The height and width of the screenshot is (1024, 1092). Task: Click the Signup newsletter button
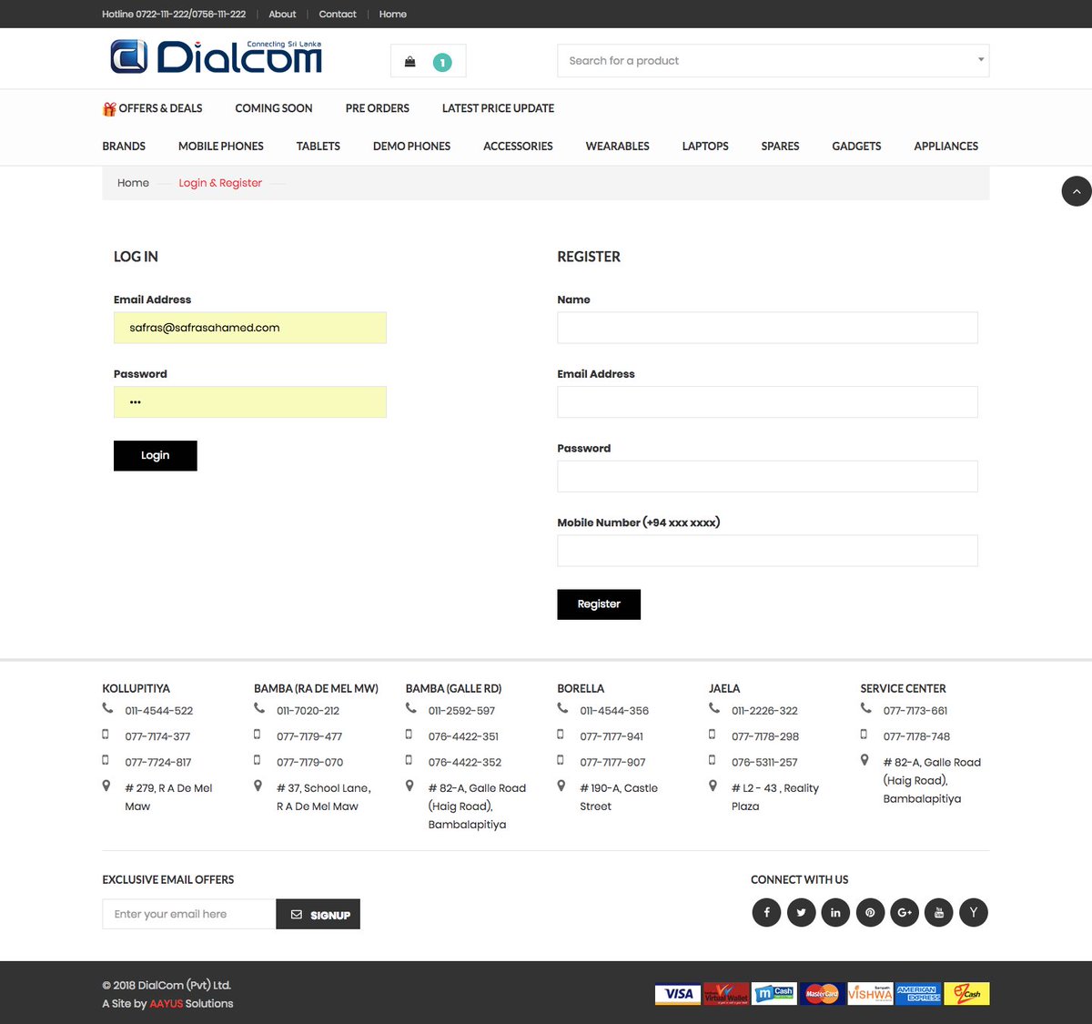pyautogui.click(x=318, y=914)
